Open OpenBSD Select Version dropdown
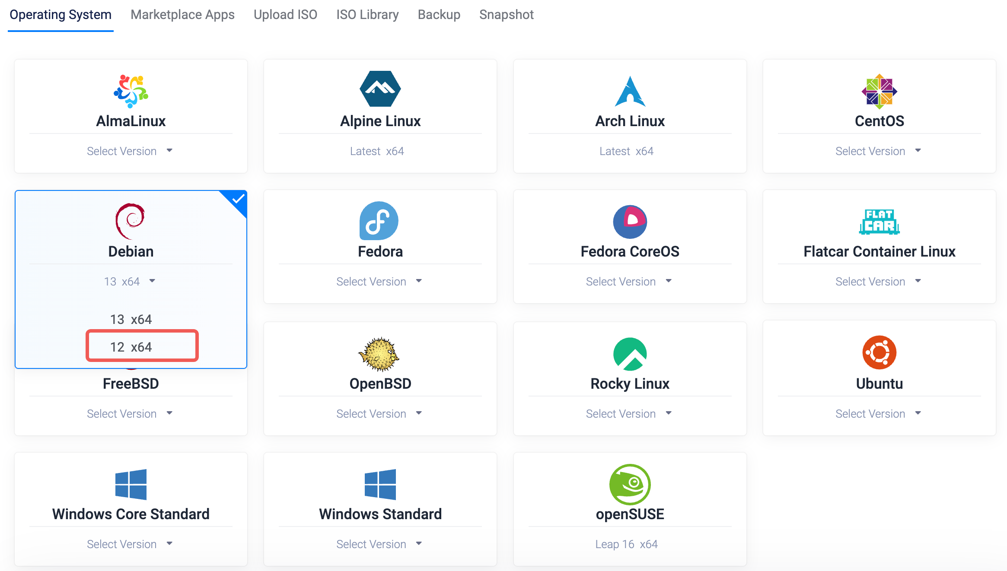This screenshot has height=571, width=1007. tap(379, 414)
